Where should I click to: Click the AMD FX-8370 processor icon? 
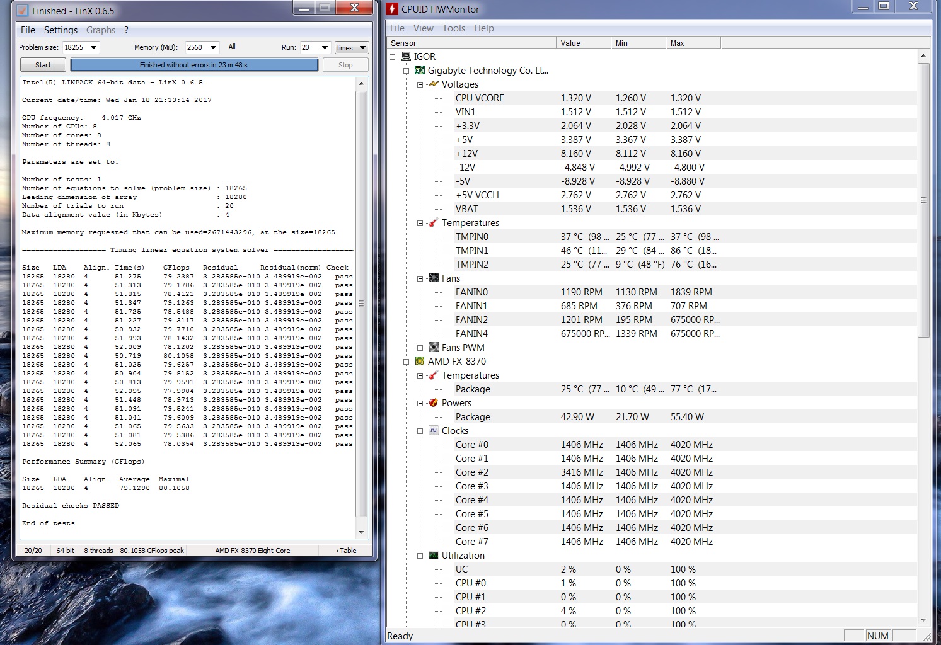420,362
